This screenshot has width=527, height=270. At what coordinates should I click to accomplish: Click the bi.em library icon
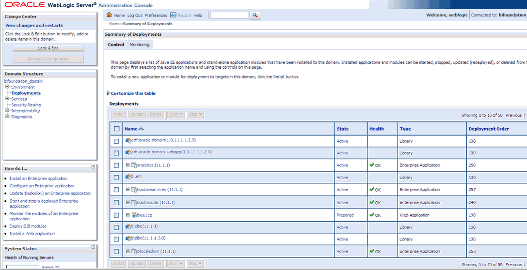(128, 177)
